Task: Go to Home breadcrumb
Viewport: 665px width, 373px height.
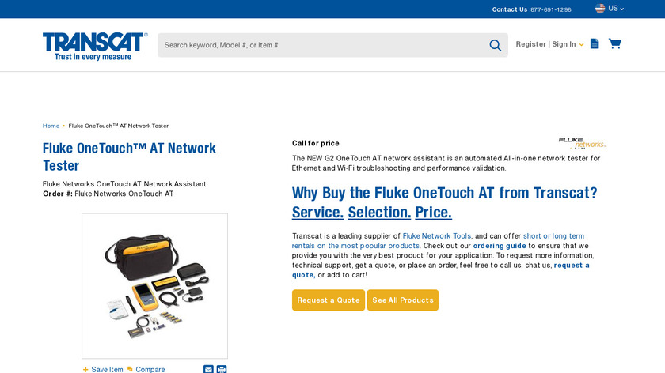Action: point(51,126)
